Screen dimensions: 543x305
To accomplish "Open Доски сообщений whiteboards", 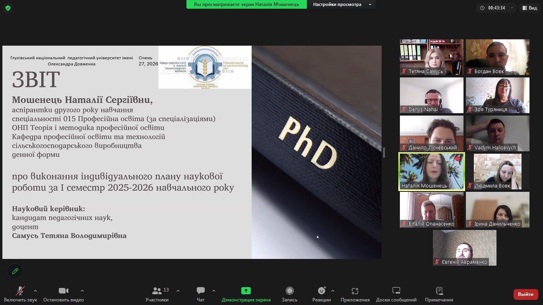I will pyautogui.click(x=396, y=294).
